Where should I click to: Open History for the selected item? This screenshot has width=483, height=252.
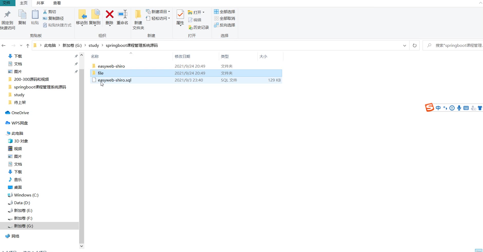[199, 27]
